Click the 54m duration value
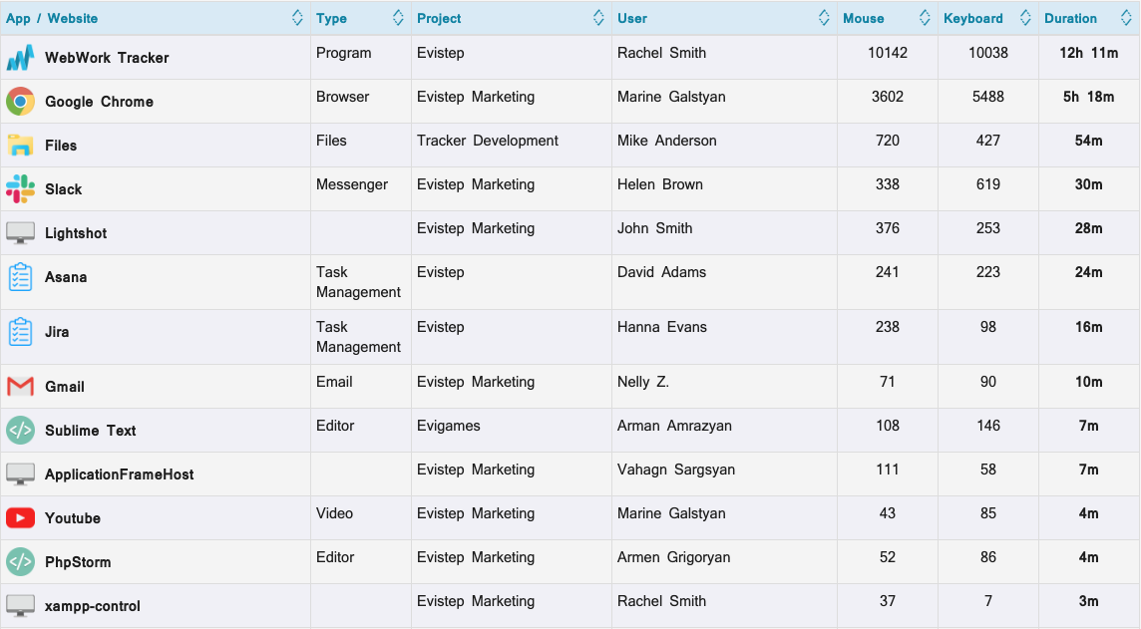 [x=1088, y=142]
